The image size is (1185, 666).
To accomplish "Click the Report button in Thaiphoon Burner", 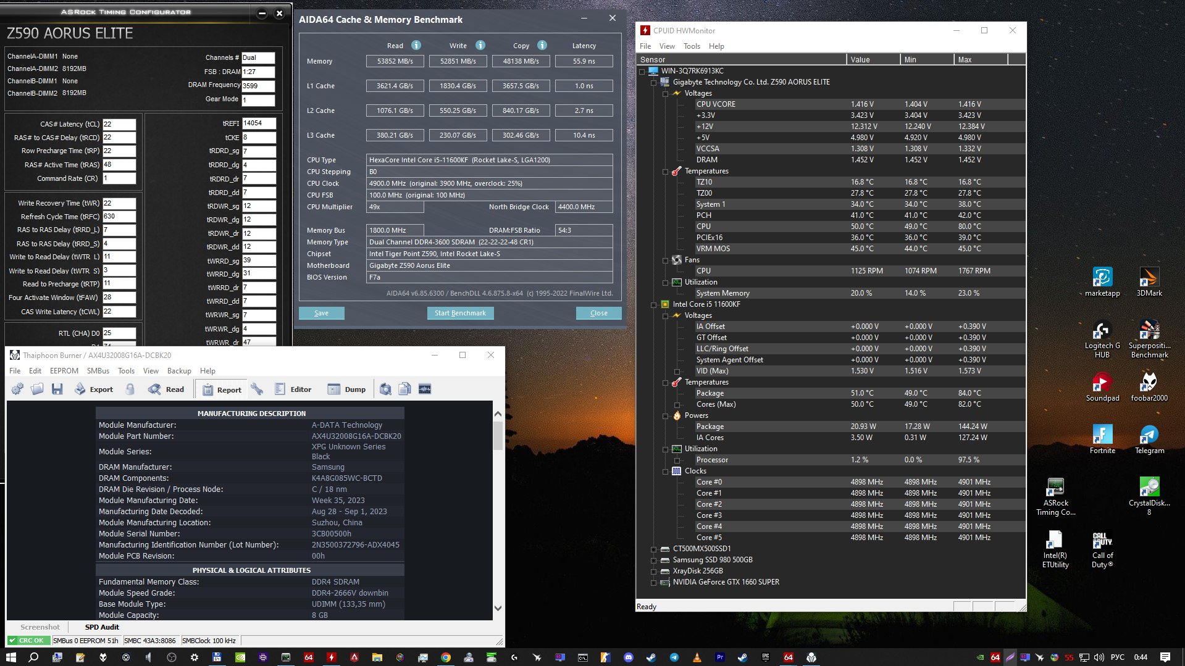I will point(222,389).
